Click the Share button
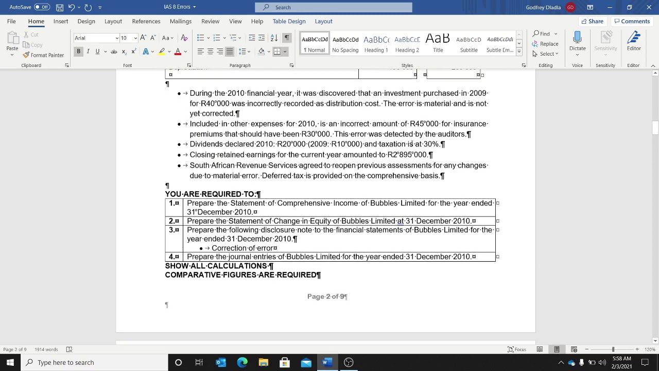The image size is (659, 371). click(592, 21)
